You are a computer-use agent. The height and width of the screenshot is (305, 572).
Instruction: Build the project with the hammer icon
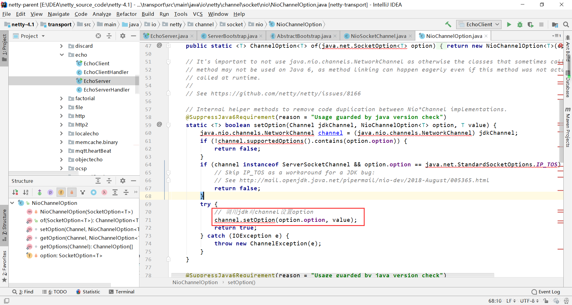pos(448,24)
